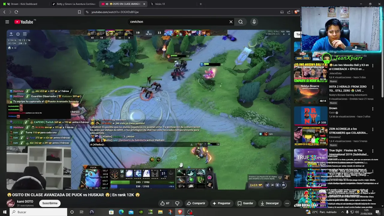Open the kami DOTO channel name
Viewport: 384px width, 216px height.
click(25, 202)
